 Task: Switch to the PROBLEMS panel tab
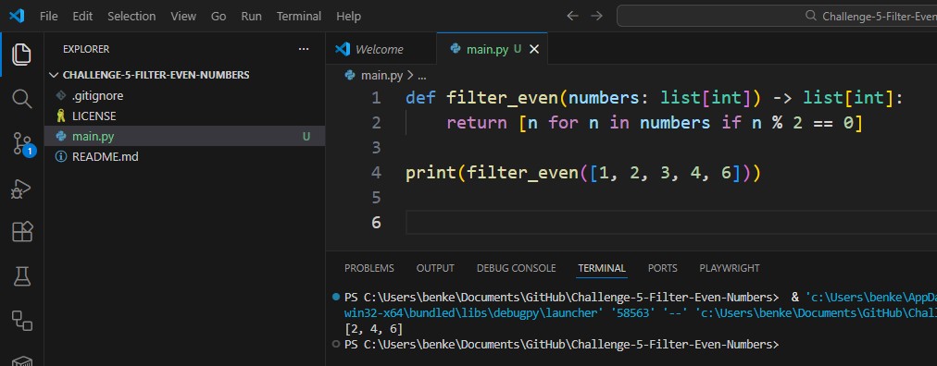[369, 268]
